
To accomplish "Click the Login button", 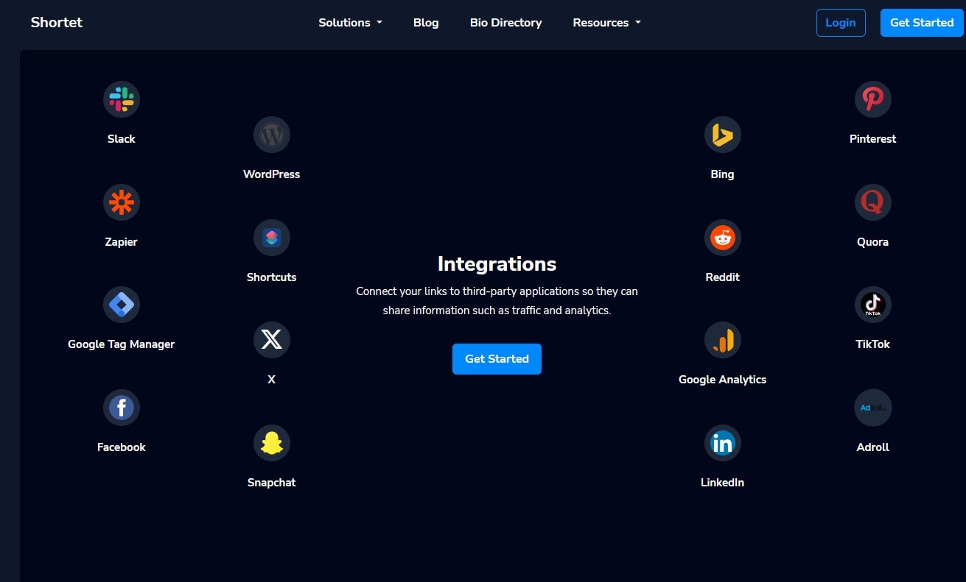I will [x=841, y=23].
